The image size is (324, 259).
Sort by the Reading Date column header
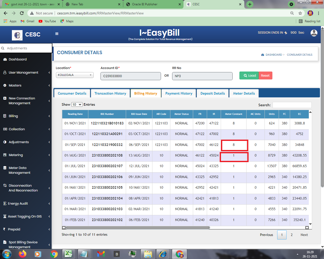(75, 114)
